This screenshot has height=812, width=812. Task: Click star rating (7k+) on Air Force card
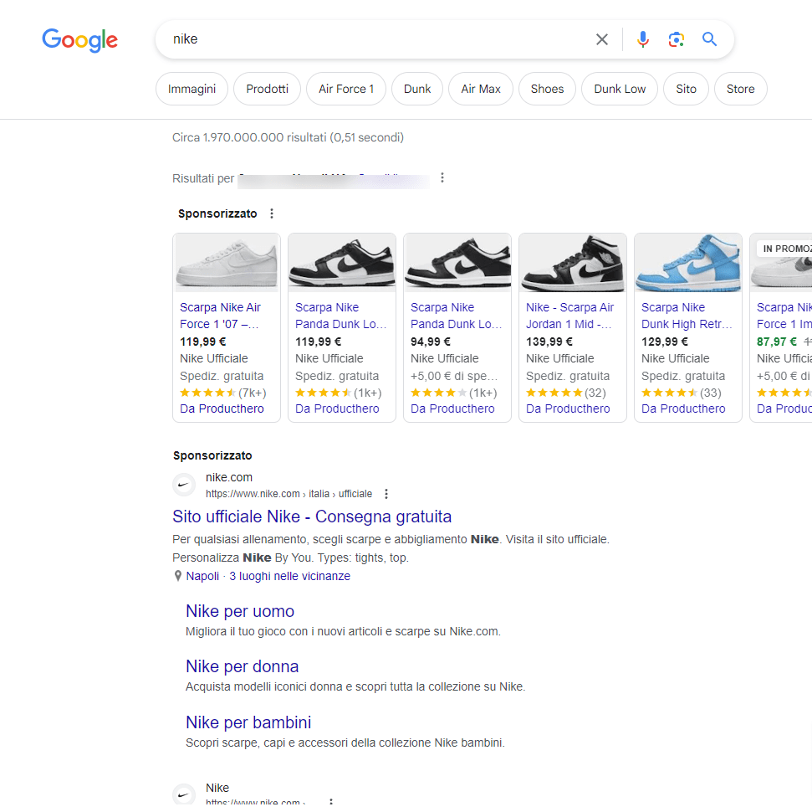(222, 393)
